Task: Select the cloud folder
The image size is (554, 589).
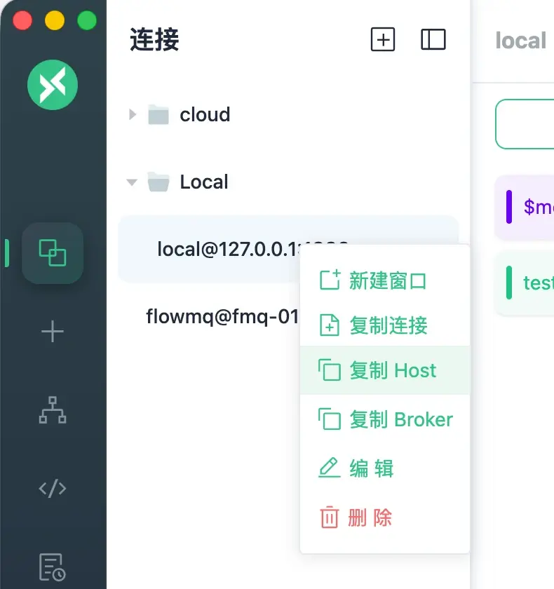Action: point(204,114)
